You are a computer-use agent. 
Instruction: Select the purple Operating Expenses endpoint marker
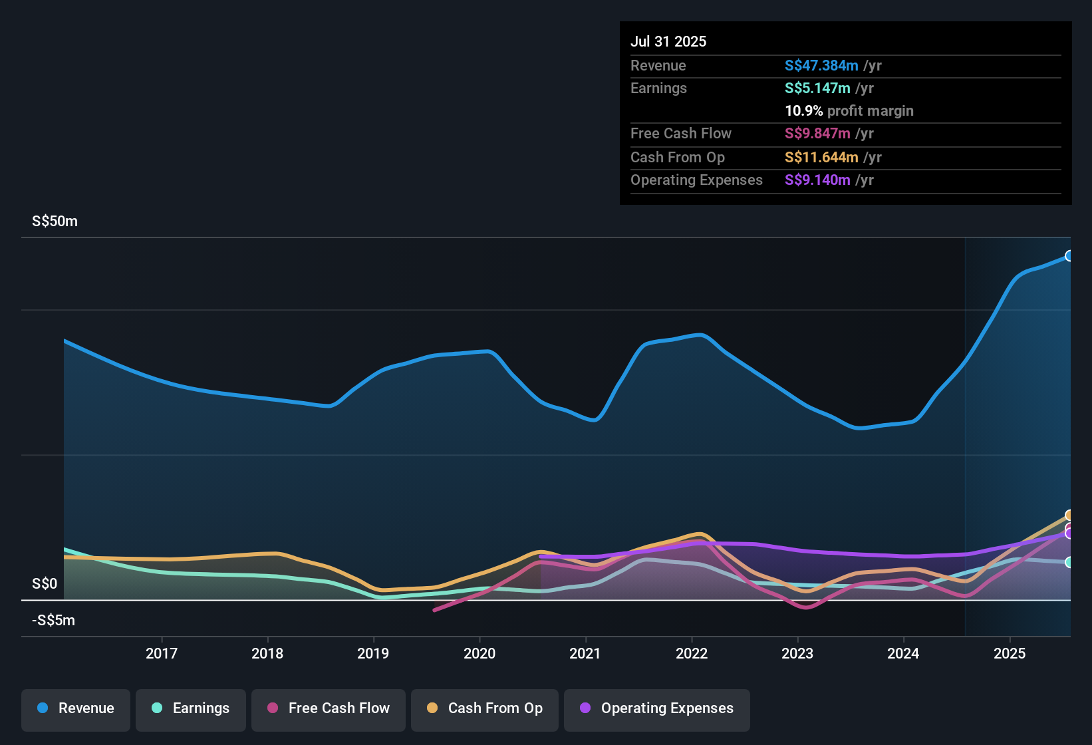(1069, 533)
